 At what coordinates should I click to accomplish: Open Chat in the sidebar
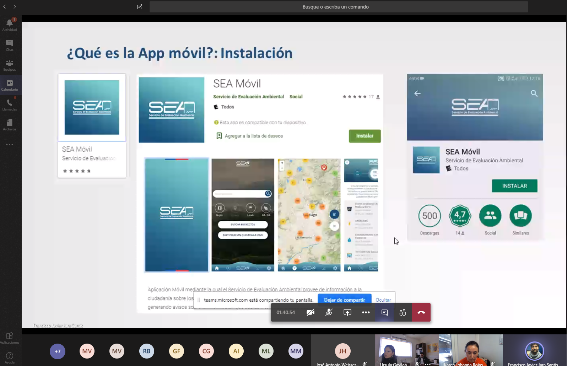10,45
